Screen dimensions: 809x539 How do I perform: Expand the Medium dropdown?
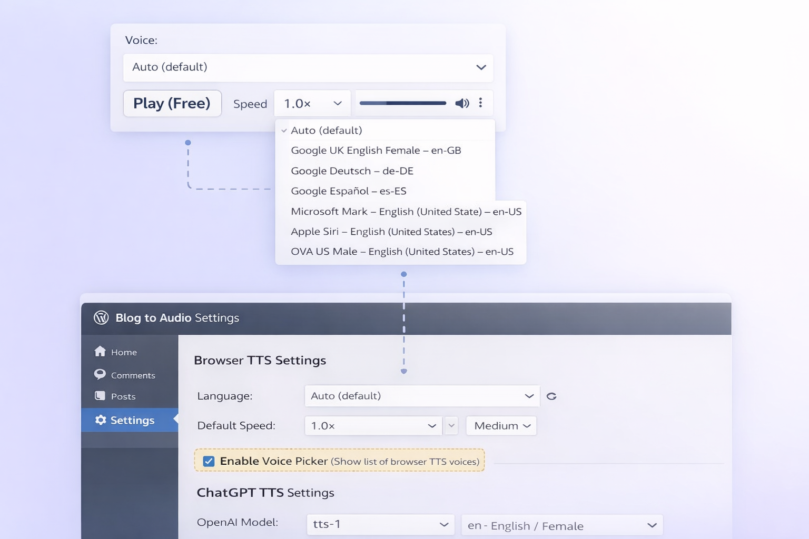pyautogui.click(x=501, y=426)
